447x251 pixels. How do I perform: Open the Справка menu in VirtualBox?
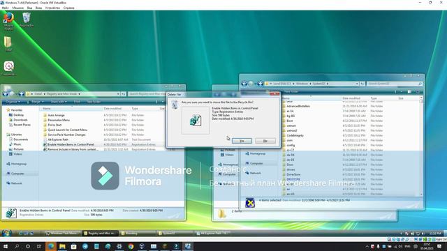coord(68,8)
